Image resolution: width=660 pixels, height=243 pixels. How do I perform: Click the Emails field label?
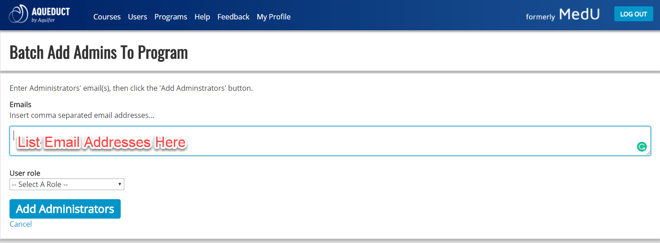tap(20, 104)
